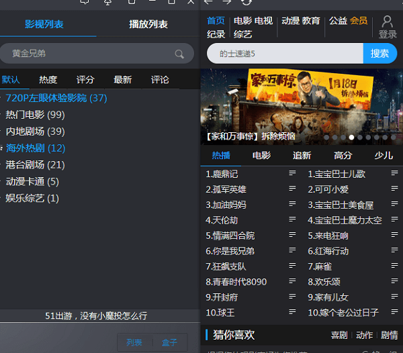
Task: Sort list by 热度
Action: point(48,80)
